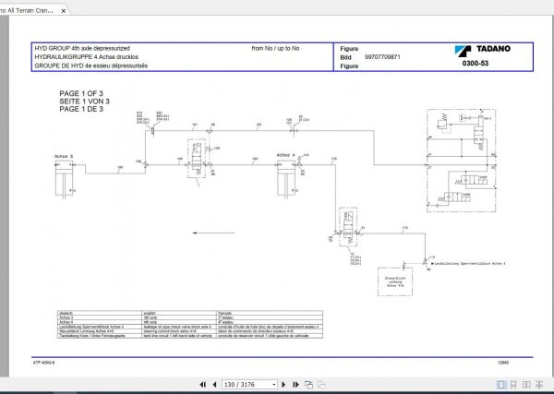Click the Bild number 99707709871
The height and width of the screenshot is (394, 554).
(x=382, y=57)
